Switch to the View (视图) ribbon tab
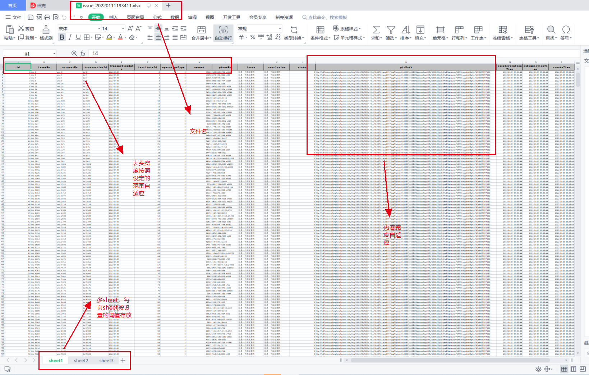The height and width of the screenshot is (375, 589). 210,17
